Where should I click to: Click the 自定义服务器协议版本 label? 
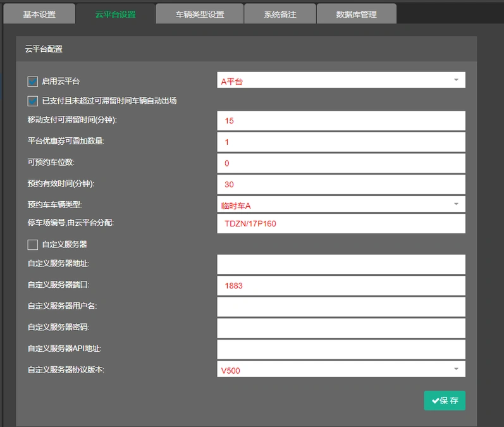[x=66, y=370]
